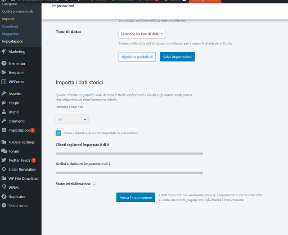Open the Seleziona un tipo di data dropdown

click(x=142, y=34)
